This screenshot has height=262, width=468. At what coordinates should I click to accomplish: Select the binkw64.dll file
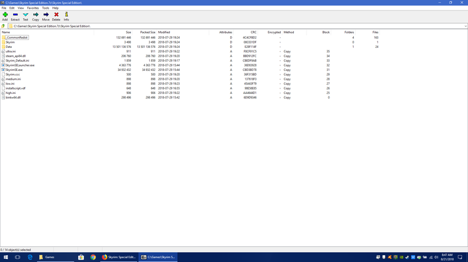pos(13,98)
